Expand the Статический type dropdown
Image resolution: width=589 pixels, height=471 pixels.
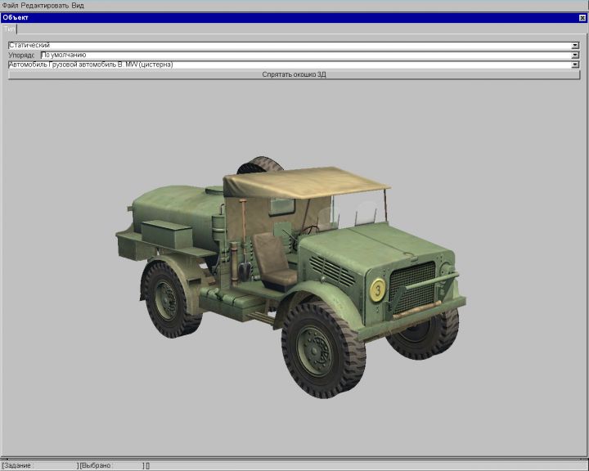tap(575, 45)
